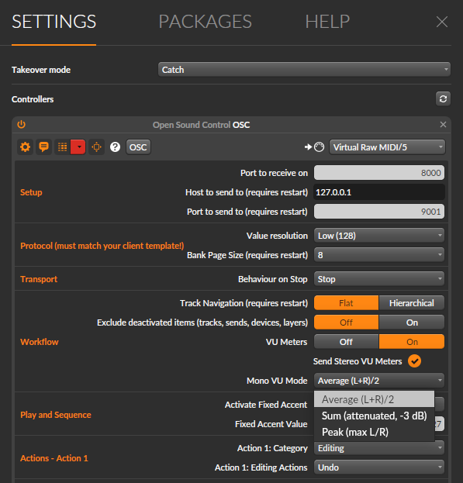The image size is (463, 483).
Task: Open the orange gear settings icon
Action: tap(26, 147)
